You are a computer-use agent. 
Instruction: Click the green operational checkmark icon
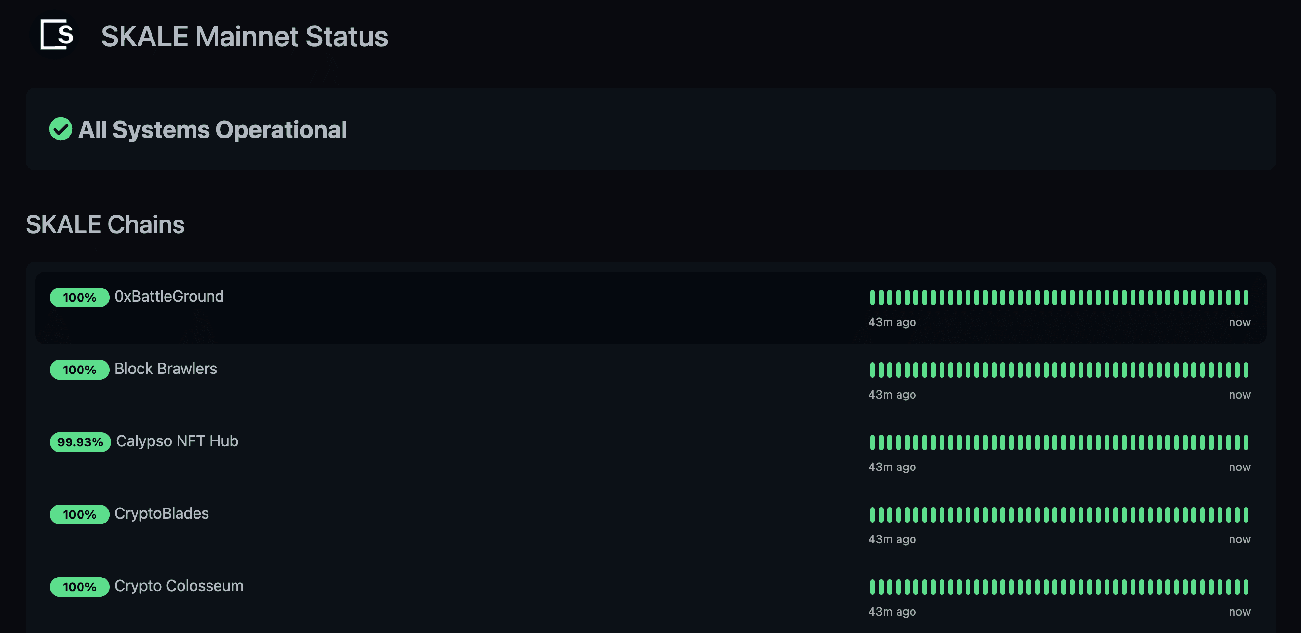(61, 129)
